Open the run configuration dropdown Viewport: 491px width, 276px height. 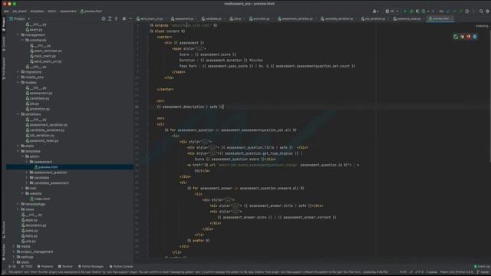(392, 11)
